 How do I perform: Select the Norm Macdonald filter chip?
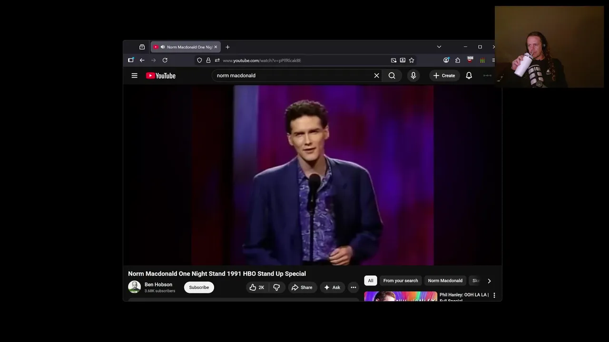tap(445, 281)
